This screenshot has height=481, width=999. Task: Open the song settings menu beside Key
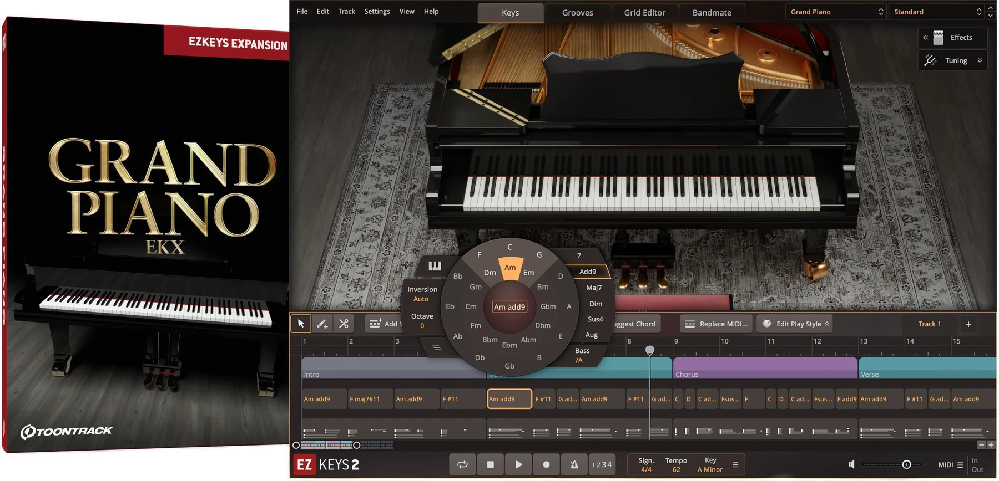click(735, 464)
